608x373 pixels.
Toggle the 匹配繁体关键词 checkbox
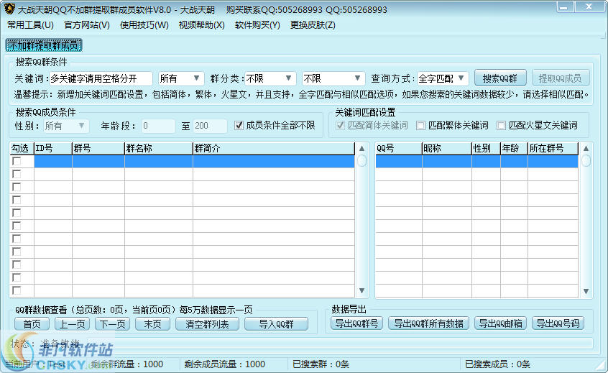pyautogui.click(x=421, y=126)
